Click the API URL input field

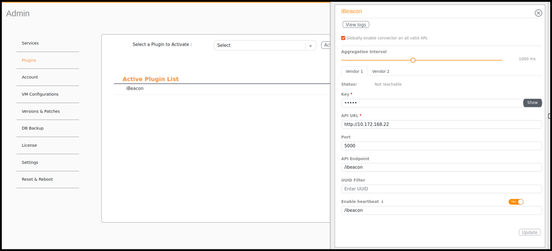[442, 124]
